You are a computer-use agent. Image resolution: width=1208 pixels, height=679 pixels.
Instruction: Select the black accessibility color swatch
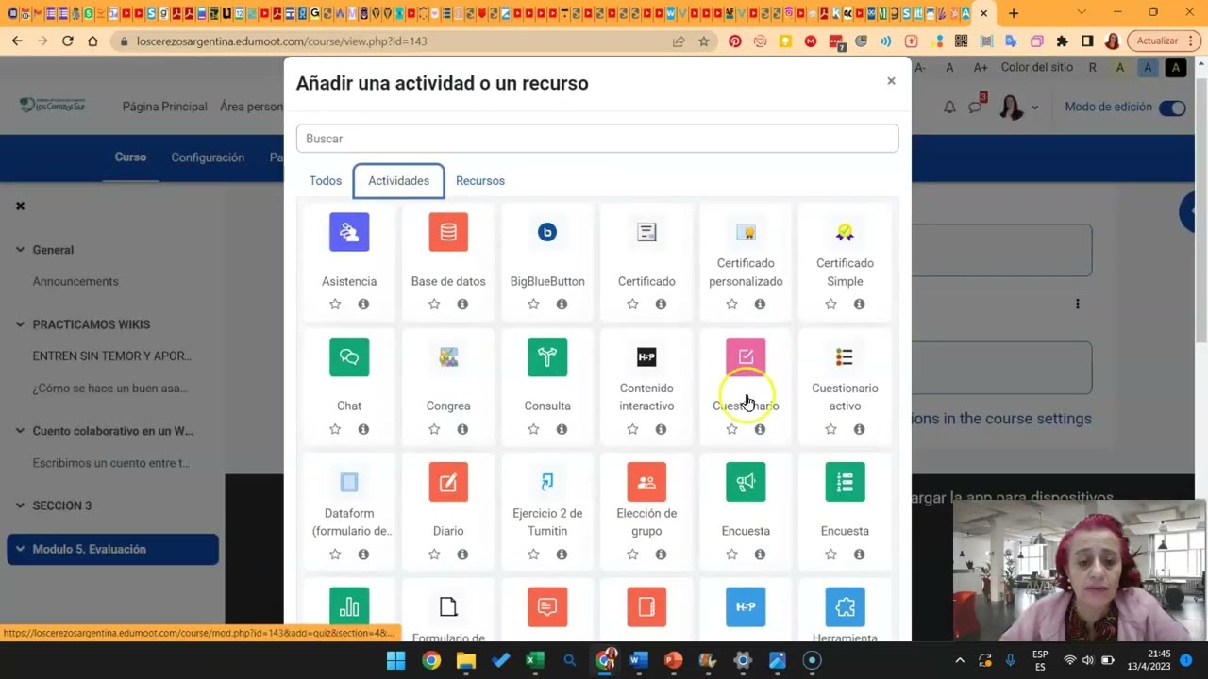[x=1175, y=68]
